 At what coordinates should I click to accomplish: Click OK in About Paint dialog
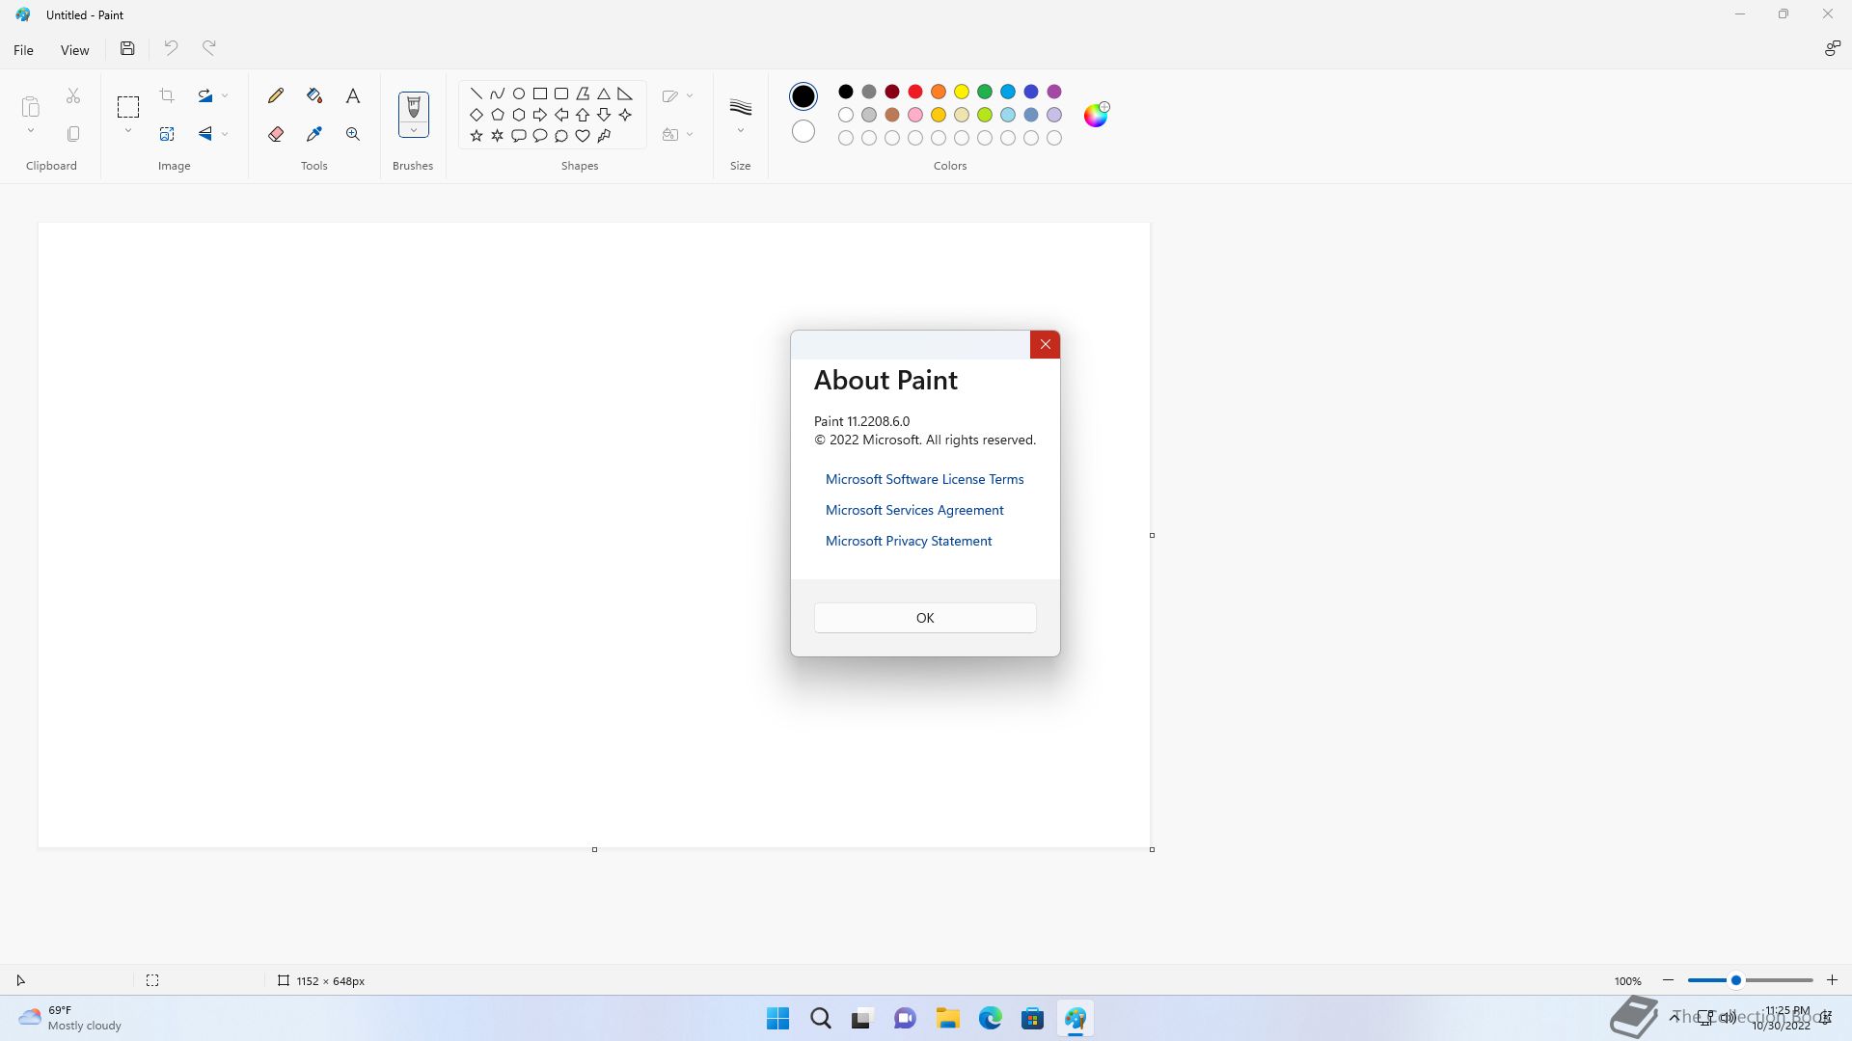coord(925,618)
